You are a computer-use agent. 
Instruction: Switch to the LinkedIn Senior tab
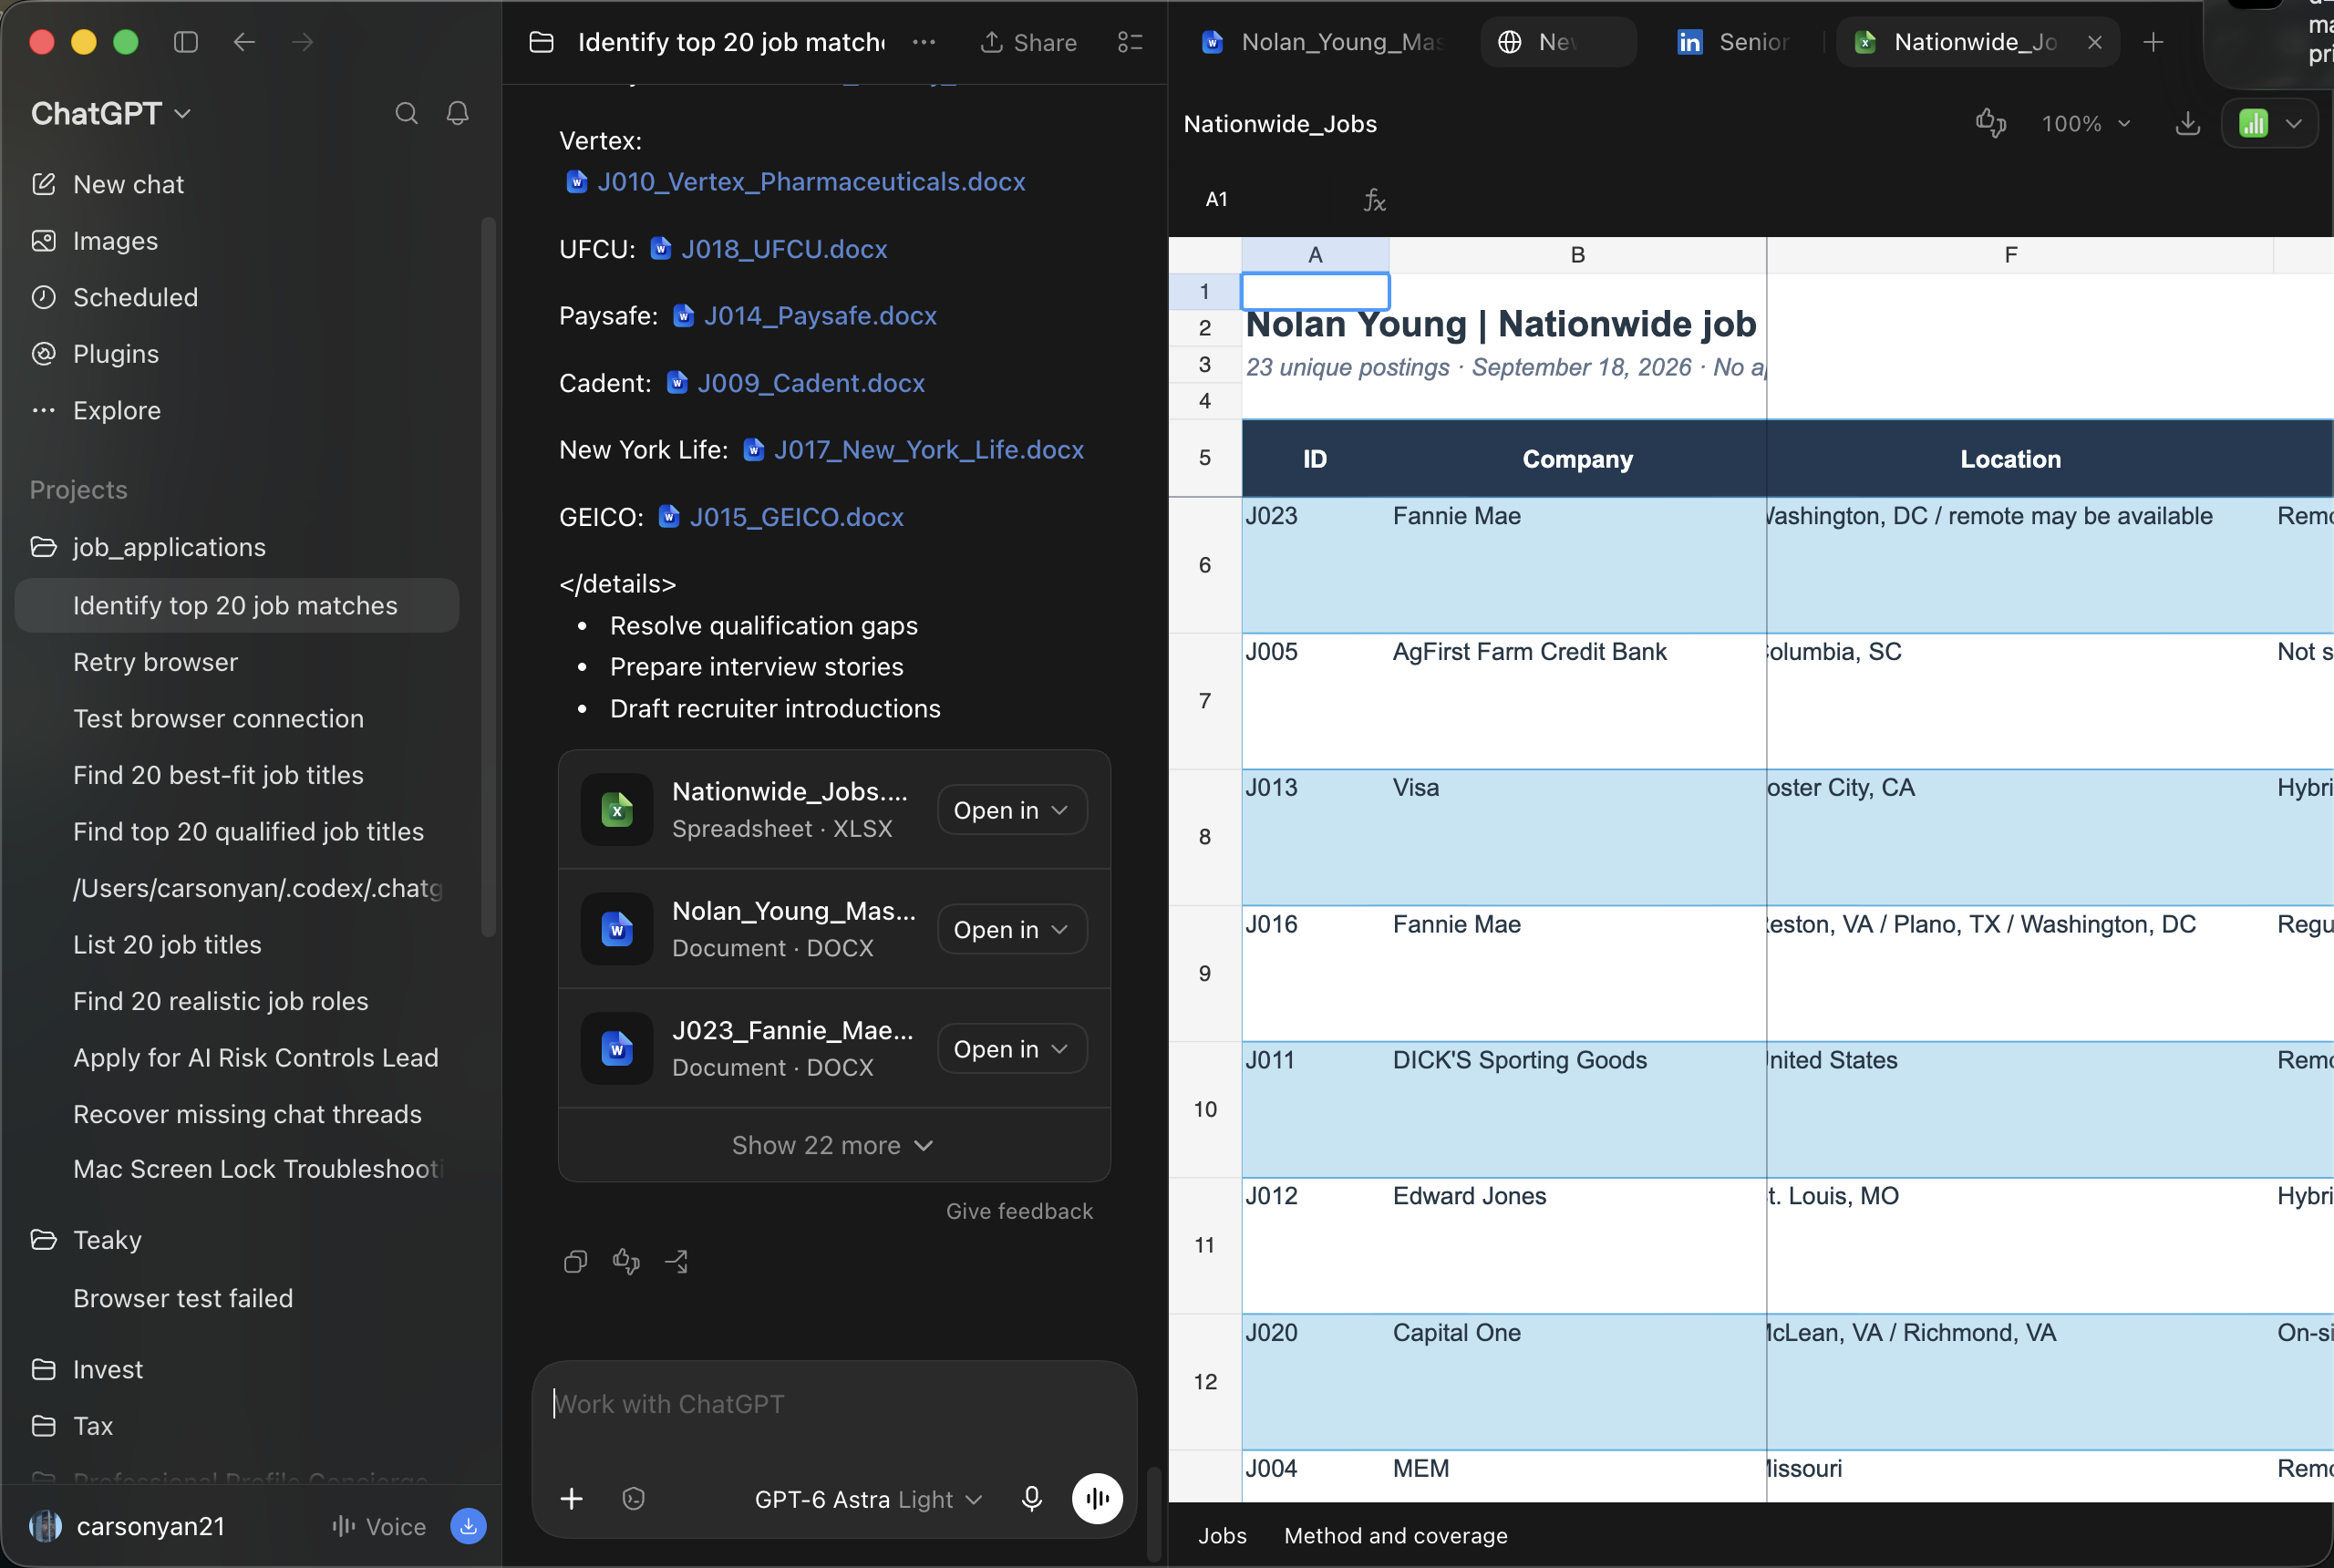tap(1735, 42)
